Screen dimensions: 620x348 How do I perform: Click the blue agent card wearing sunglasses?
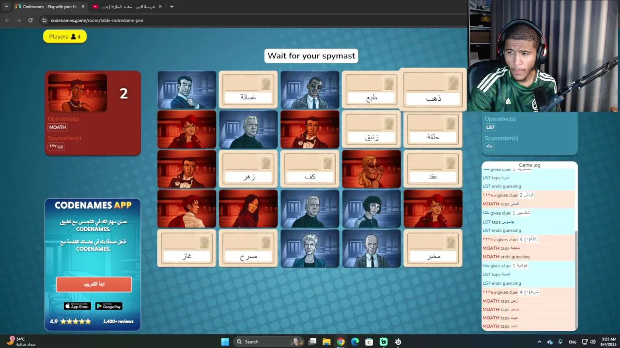pos(310,90)
